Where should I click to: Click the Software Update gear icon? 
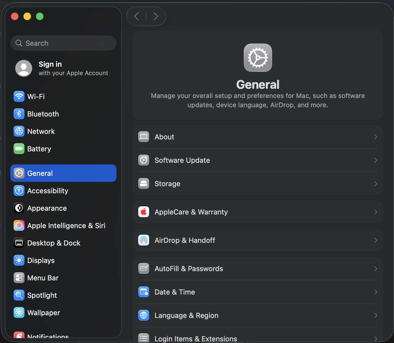144,160
